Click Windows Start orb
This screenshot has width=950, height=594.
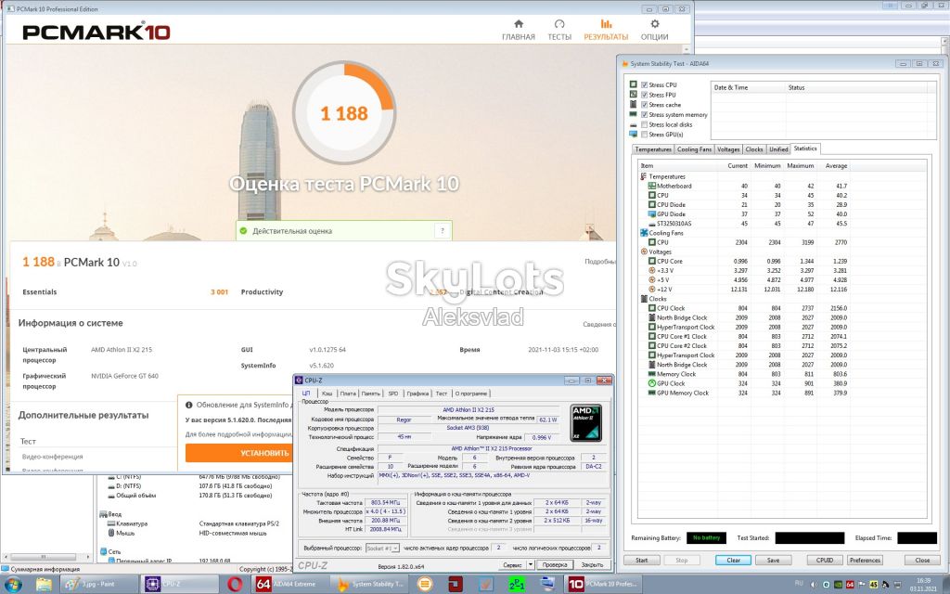(13, 585)
